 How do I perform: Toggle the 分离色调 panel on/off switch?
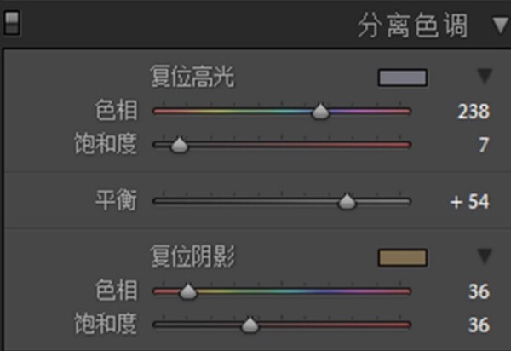point(12,23)
